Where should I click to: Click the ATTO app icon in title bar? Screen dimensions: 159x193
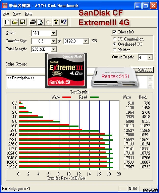click(x=5, y=5)
